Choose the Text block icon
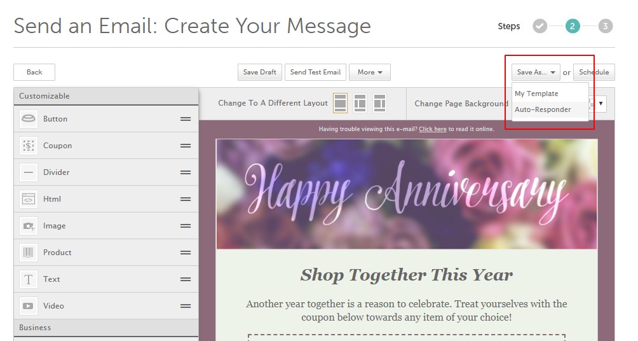This screenshot has width=638, height=341. click(29, 279)
